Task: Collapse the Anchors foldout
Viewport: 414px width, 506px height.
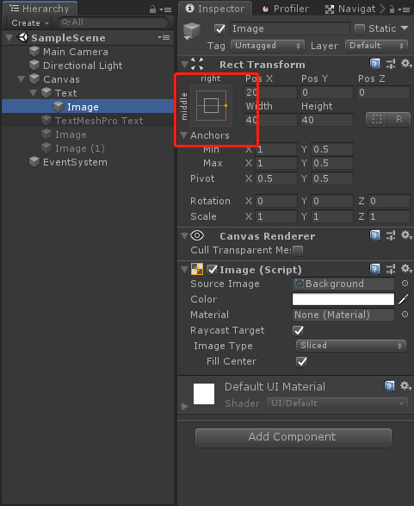Action: pyautogui.click(x=184, y=135)
